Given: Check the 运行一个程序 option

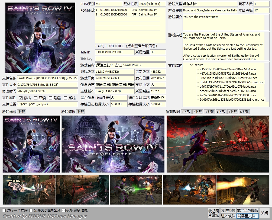Looking at the screenshot, I should point(4,210).
